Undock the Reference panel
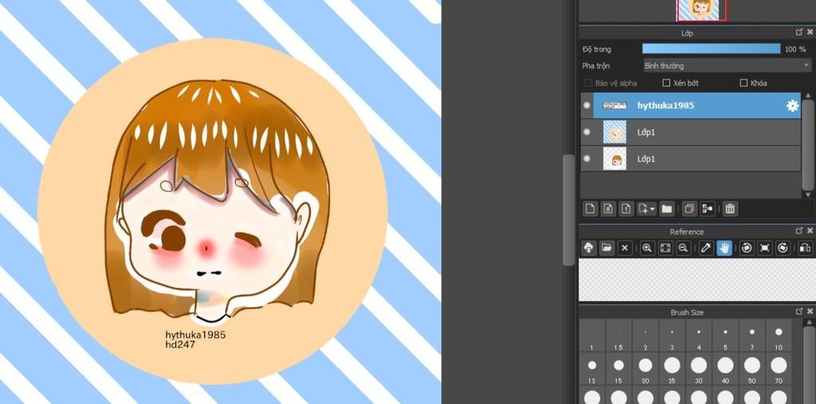This screenshot has height=404, width=816. pyautogui.click(x=799, y=230)
